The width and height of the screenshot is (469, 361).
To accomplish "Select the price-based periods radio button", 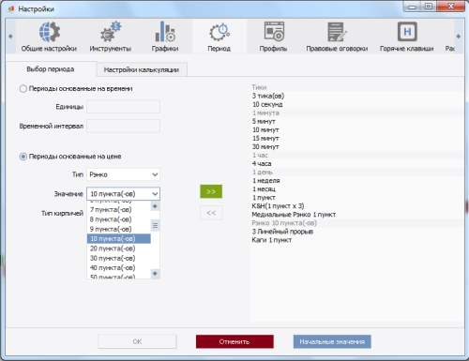I will click(x=23, y=157).
